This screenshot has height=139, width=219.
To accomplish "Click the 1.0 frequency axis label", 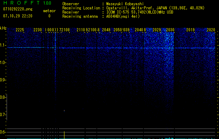I will click(x=3, y=63).
